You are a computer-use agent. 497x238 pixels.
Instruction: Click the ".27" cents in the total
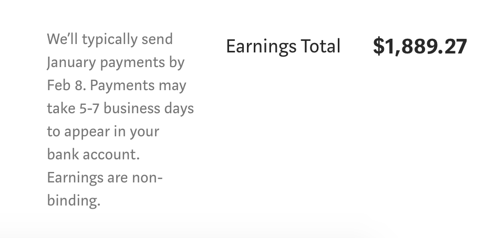point(452,47)
